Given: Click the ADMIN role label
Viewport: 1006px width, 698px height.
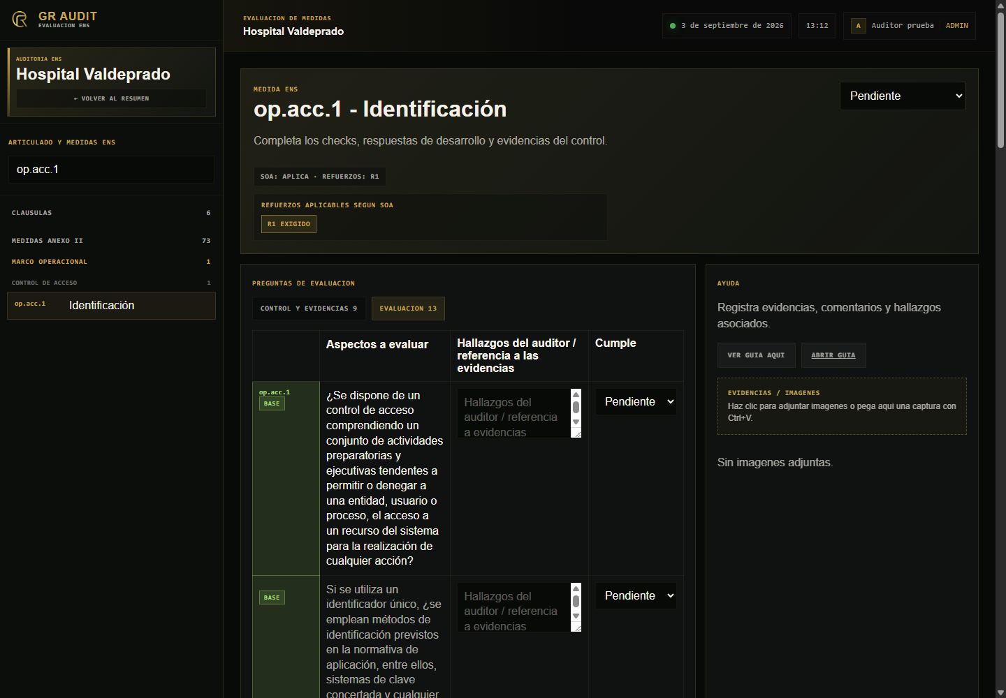Looking at the screenshot, I should click(x=957, y=26).
